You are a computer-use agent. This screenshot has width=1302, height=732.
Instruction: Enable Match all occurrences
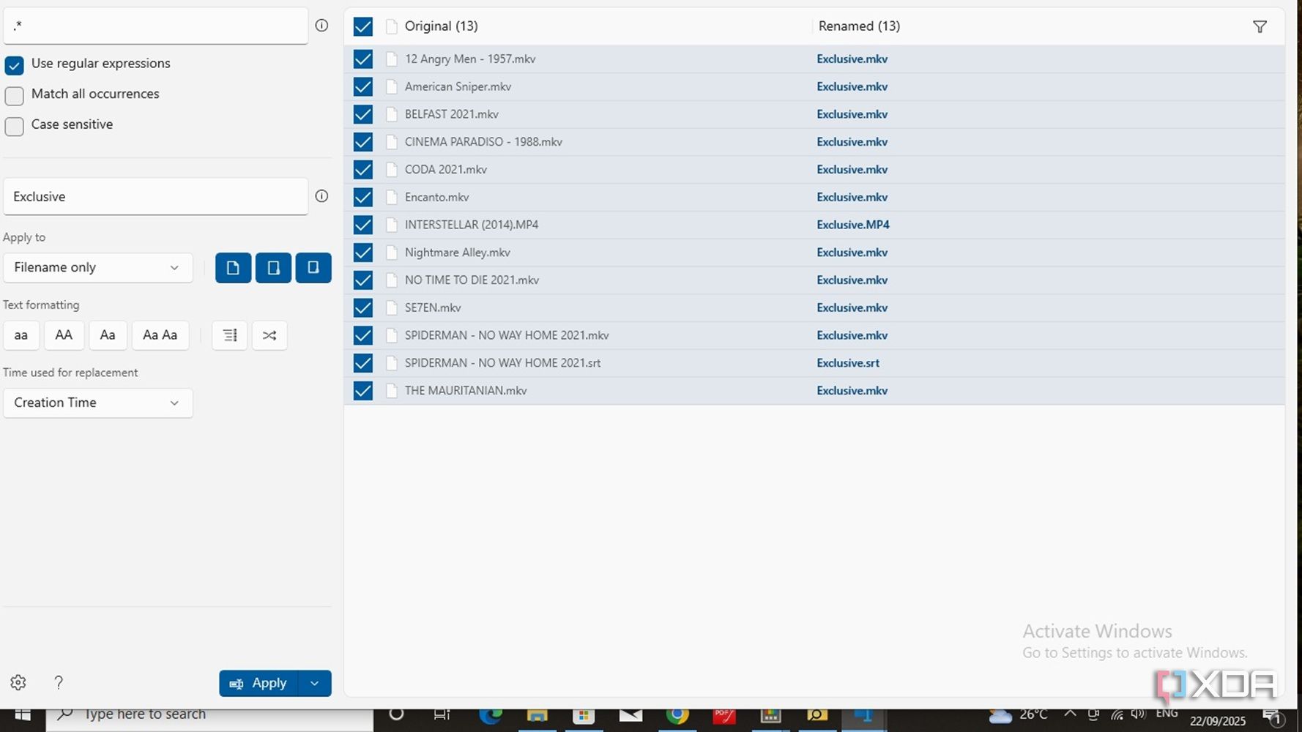tap(14, 96)
